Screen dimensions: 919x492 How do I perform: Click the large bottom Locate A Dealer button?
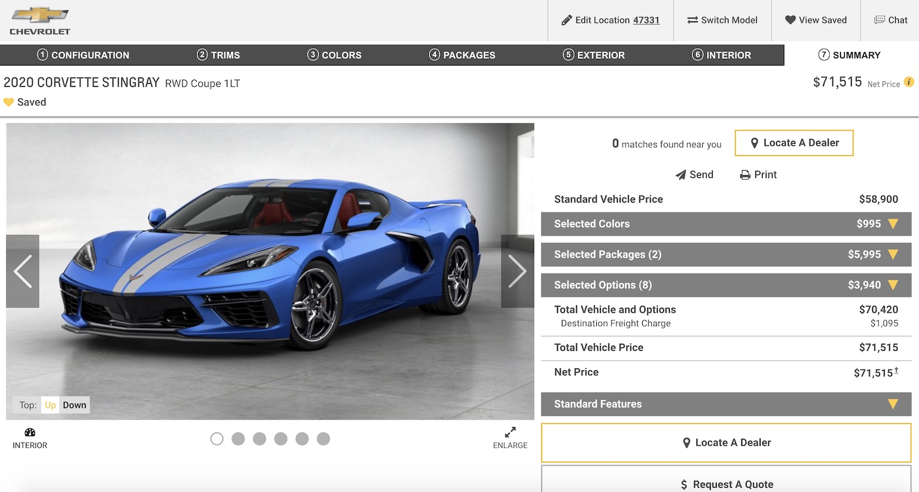point(726,442)
